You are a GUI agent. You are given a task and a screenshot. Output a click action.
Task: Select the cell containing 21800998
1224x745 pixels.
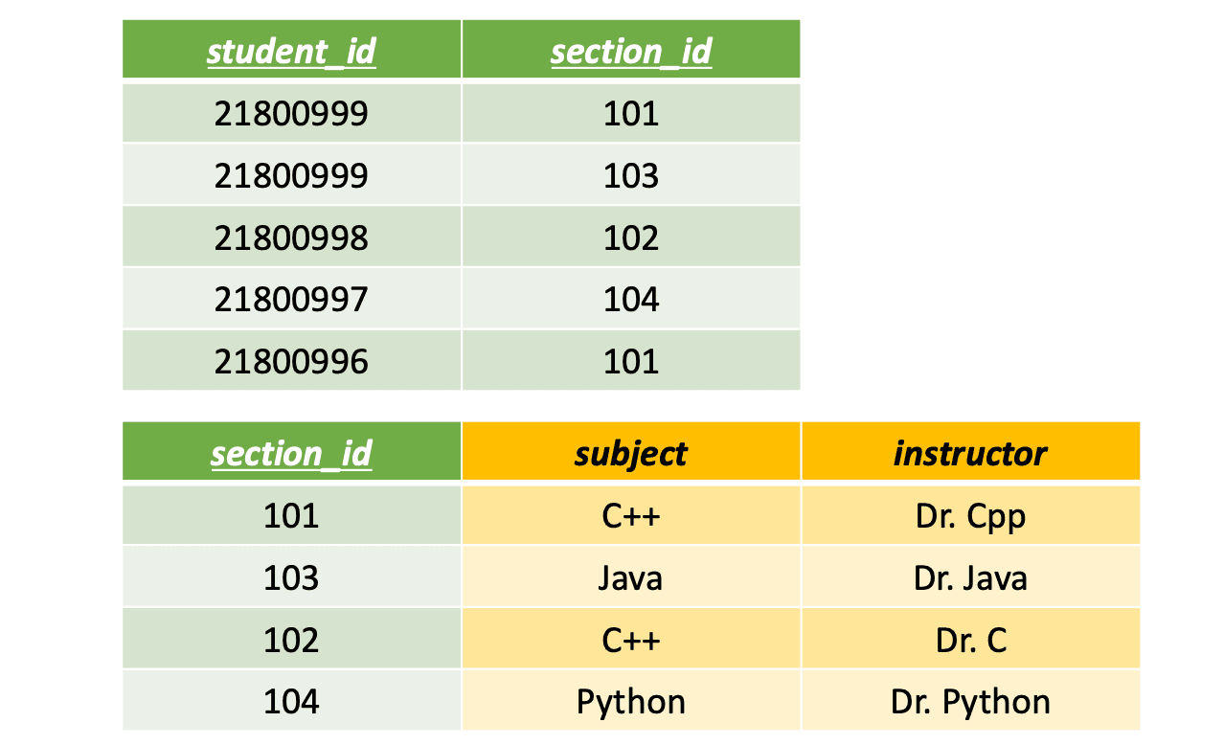291,237
